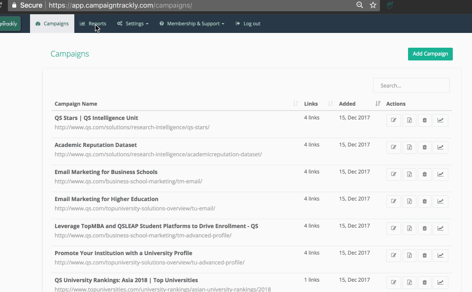This screenshot has width=472, height=292.
Task: Delete Email Marketing for Business Schools campaign
Action: [x=425, y=175]
